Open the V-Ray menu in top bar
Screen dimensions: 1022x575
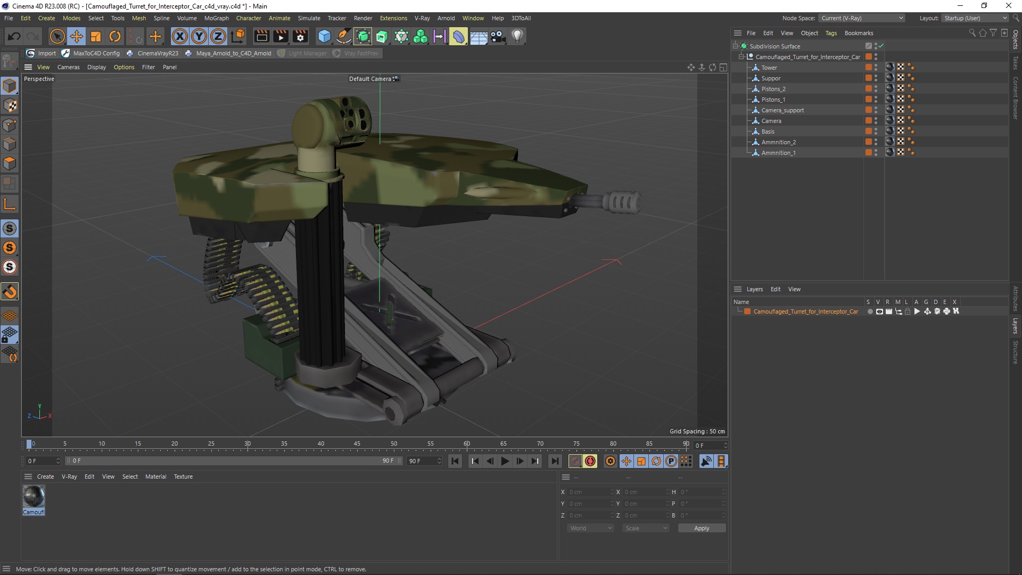click(422, 18)
